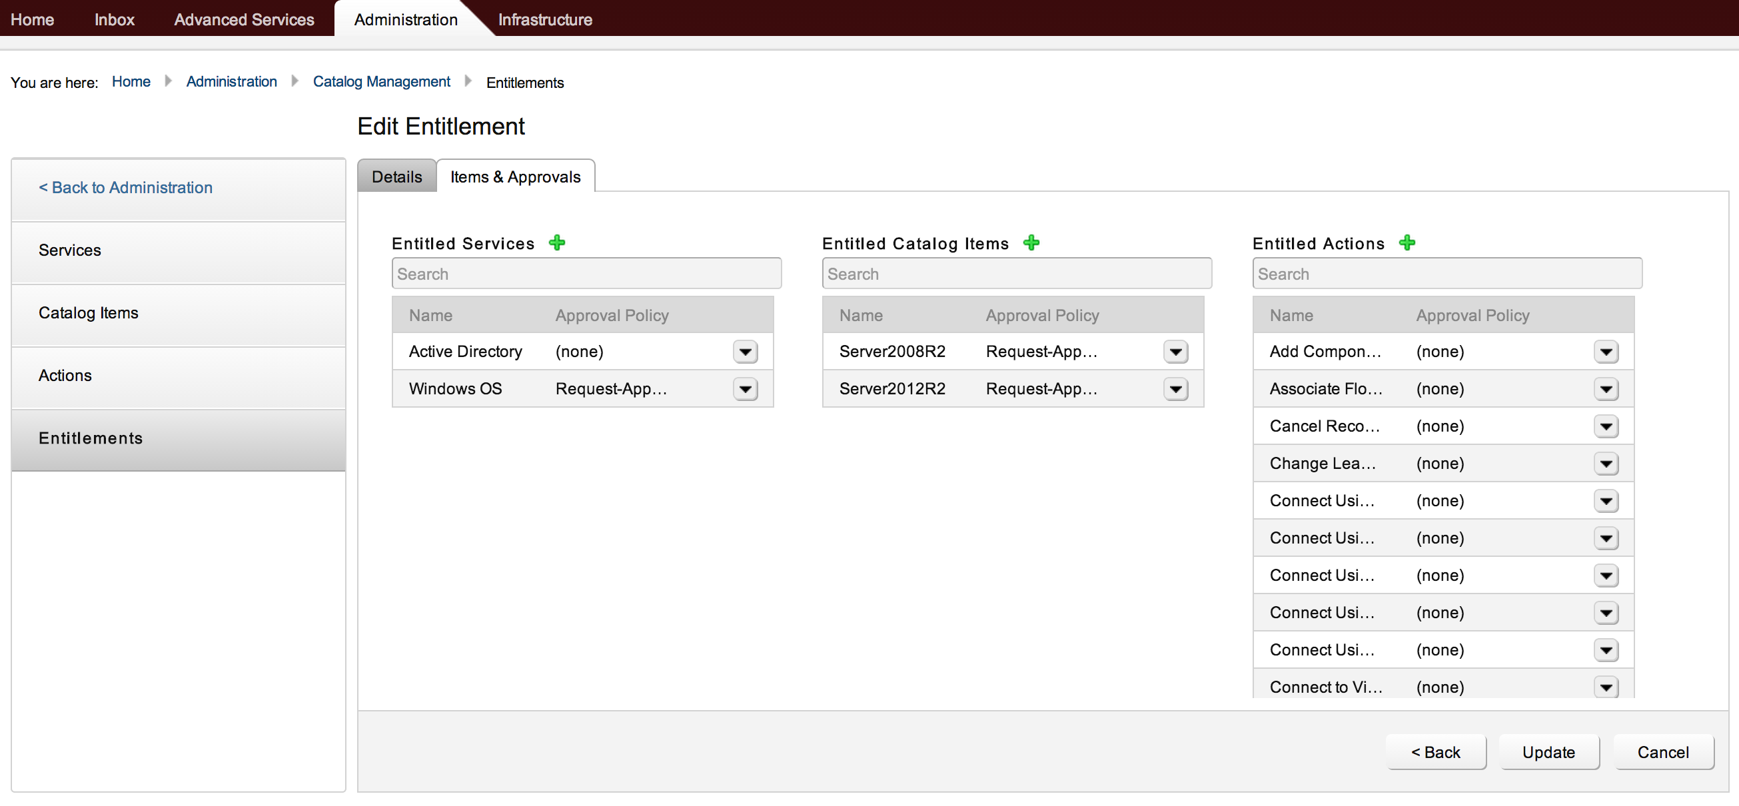The width and height of the screenshot is (1739, 806).
Task: Open the Infrastructure top navigation tab
Action: [545, 19]
